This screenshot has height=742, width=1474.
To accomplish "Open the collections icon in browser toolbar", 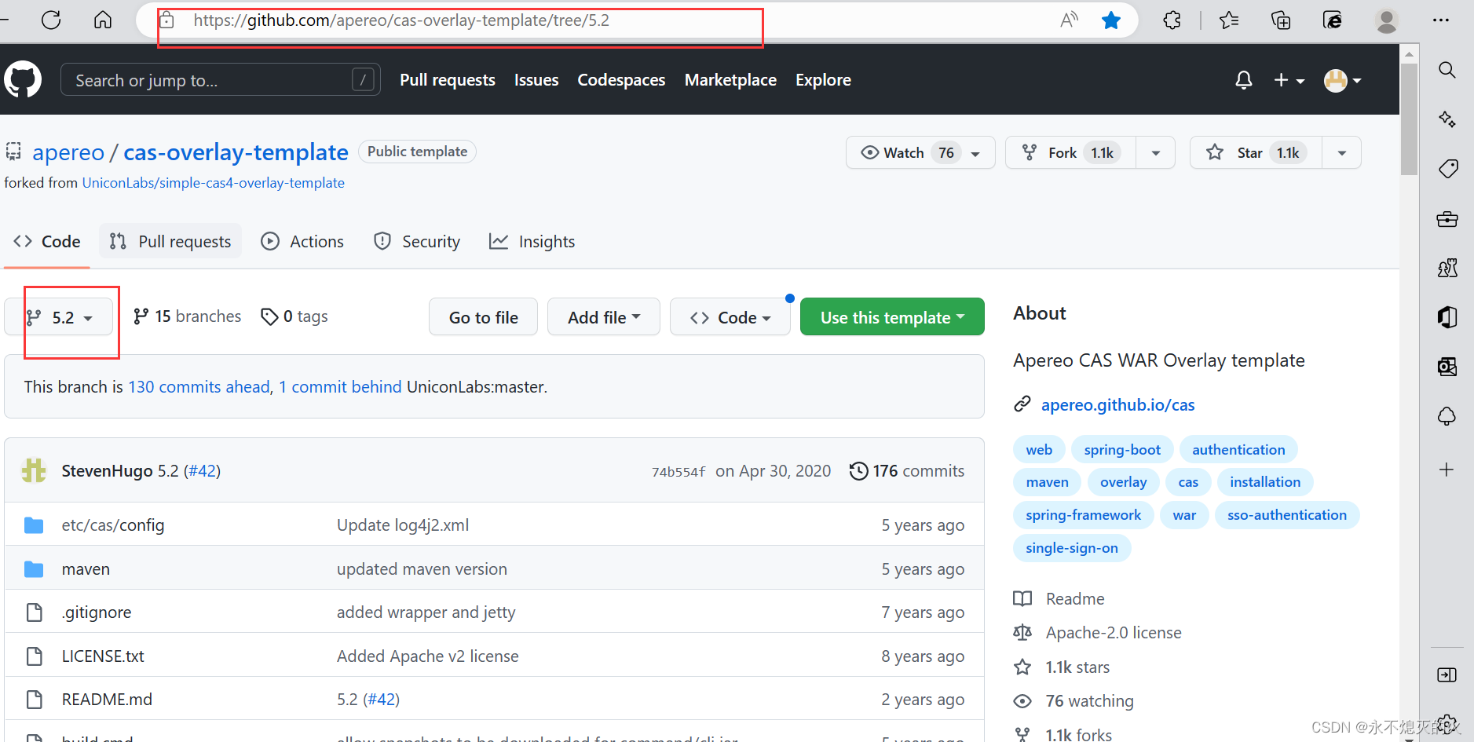I will pyautogui.click(x=1281, y=20).
